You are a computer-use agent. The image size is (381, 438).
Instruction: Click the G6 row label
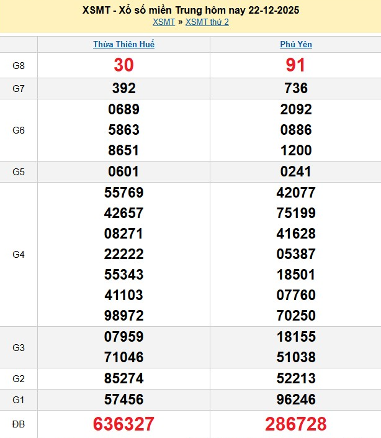pyautogui.click(x=19, y=130)
